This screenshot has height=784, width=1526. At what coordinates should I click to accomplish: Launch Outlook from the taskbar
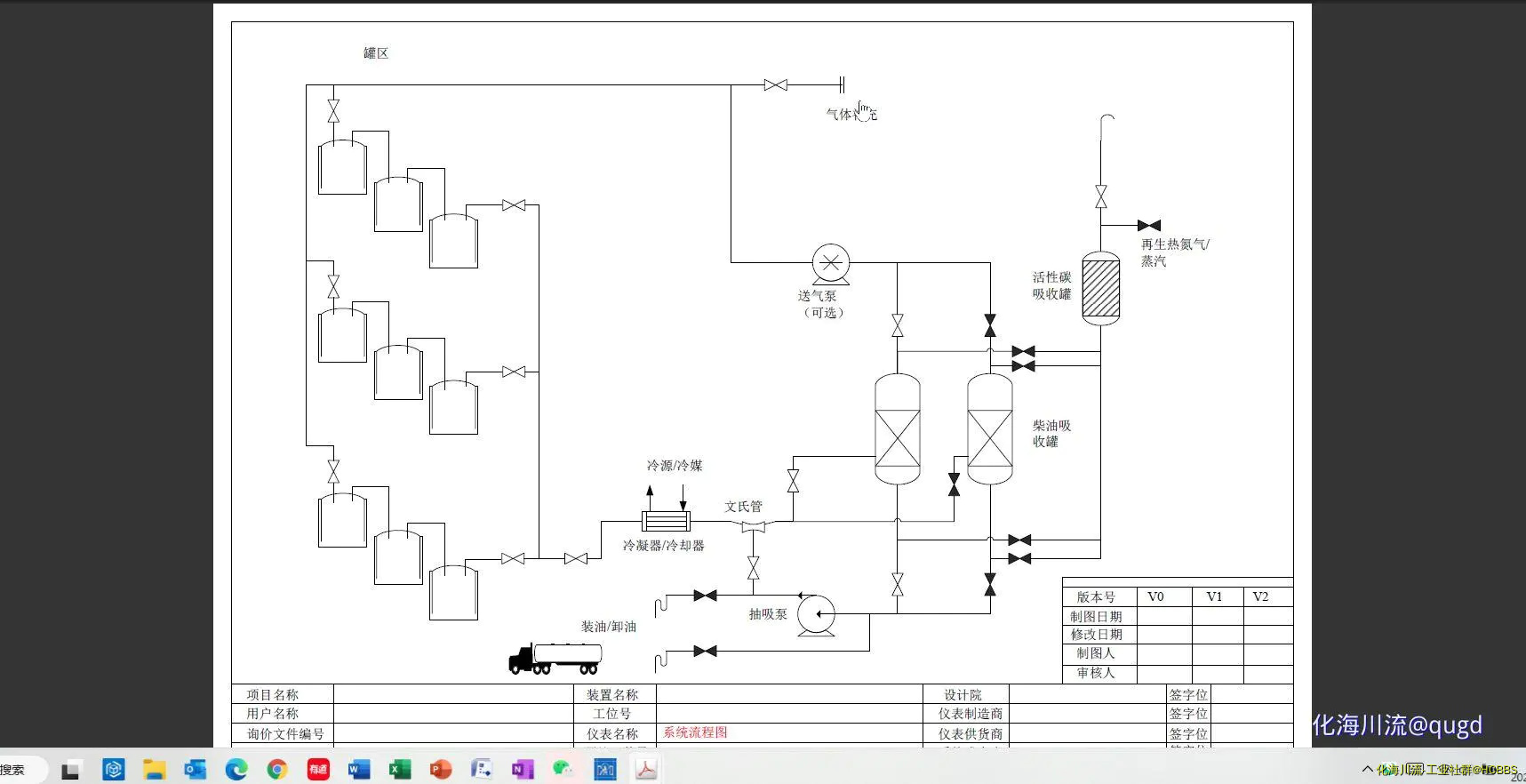click(196, 770)
